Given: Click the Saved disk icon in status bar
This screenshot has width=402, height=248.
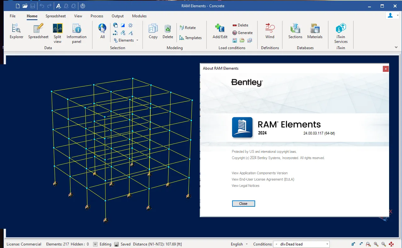Looking at the screenshot, I should [x=116, y=244].
